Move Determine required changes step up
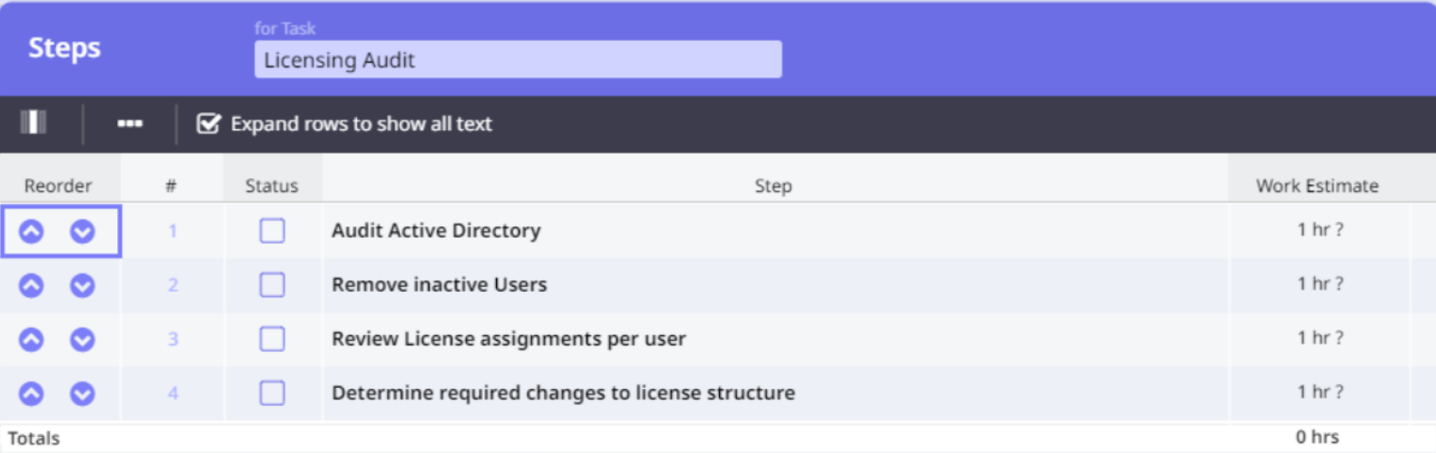Screen dimensions: 1436x453 coord(32,394)
